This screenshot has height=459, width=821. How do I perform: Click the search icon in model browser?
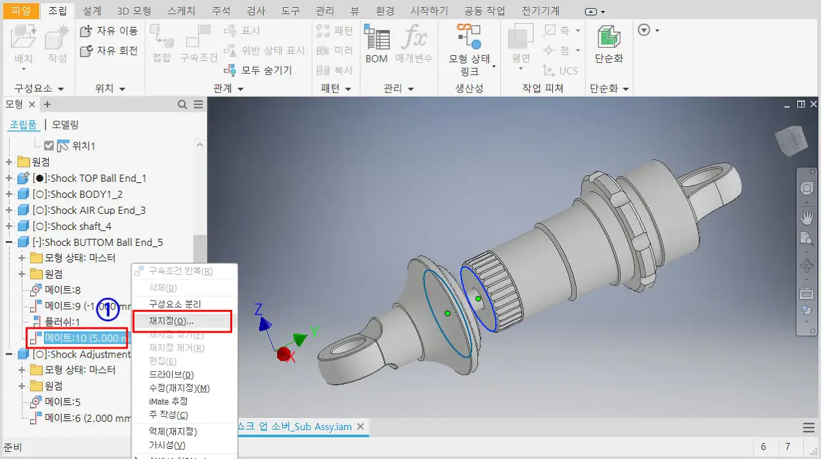pos(183,105)
